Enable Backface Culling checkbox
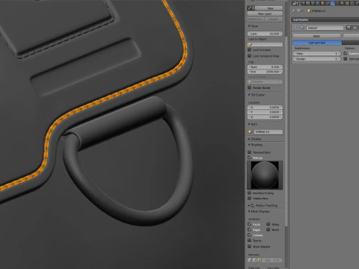The width and height of the screenshot is (359, 269). pos(250,193)
